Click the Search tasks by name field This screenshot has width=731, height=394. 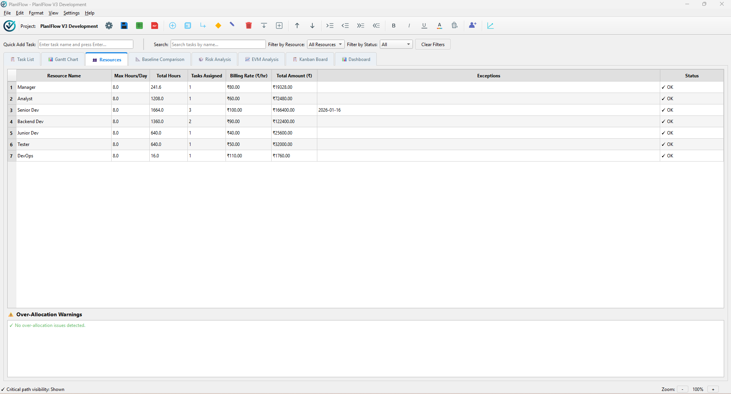(218, 45)
